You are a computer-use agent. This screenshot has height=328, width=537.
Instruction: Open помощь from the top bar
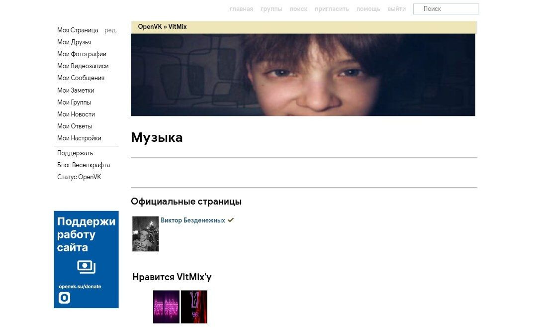[368, 9]
